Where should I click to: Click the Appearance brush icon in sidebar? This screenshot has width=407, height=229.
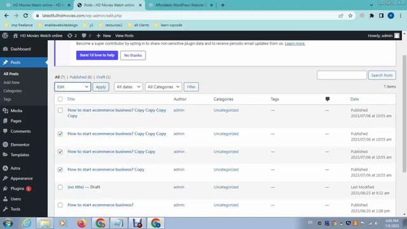point(5,178)
